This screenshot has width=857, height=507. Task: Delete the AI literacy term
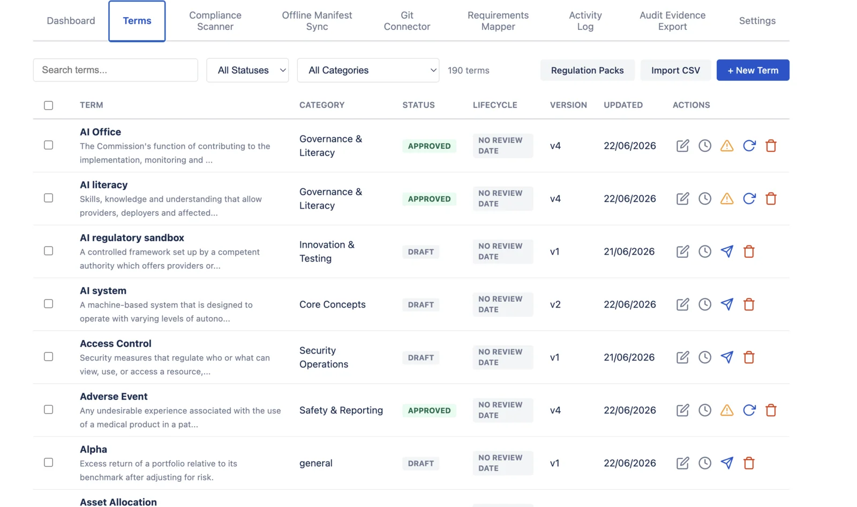[x=771, y=198]
